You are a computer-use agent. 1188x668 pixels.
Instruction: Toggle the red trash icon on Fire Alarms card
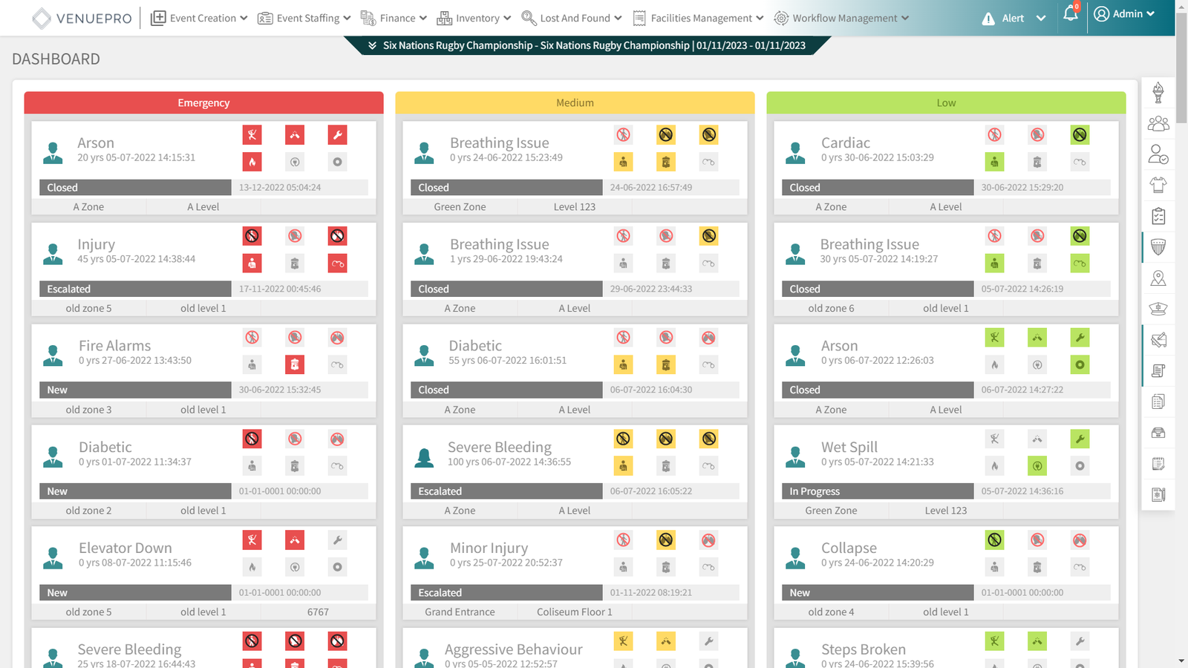(295, 364)
